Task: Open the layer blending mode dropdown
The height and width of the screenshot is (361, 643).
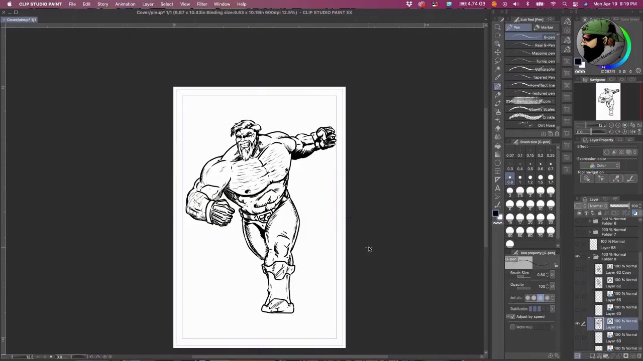Action: pos(599,206)
